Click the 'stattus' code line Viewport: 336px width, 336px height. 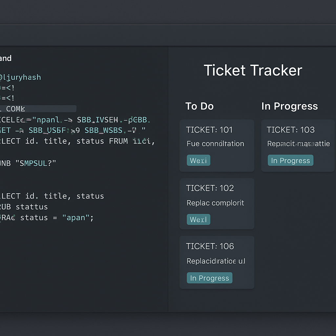[x=24, y=207]
